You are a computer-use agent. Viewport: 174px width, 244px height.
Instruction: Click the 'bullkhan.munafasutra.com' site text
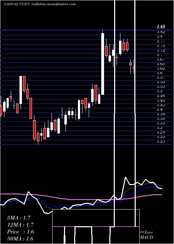[54, 4]
